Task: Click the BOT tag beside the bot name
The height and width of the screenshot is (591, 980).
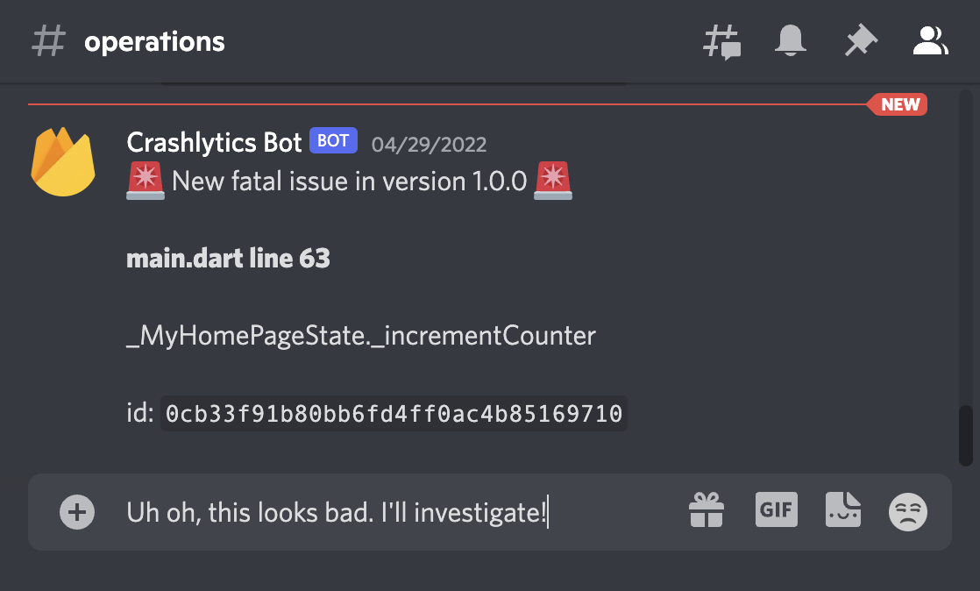Action: click(x=333, y=140)
